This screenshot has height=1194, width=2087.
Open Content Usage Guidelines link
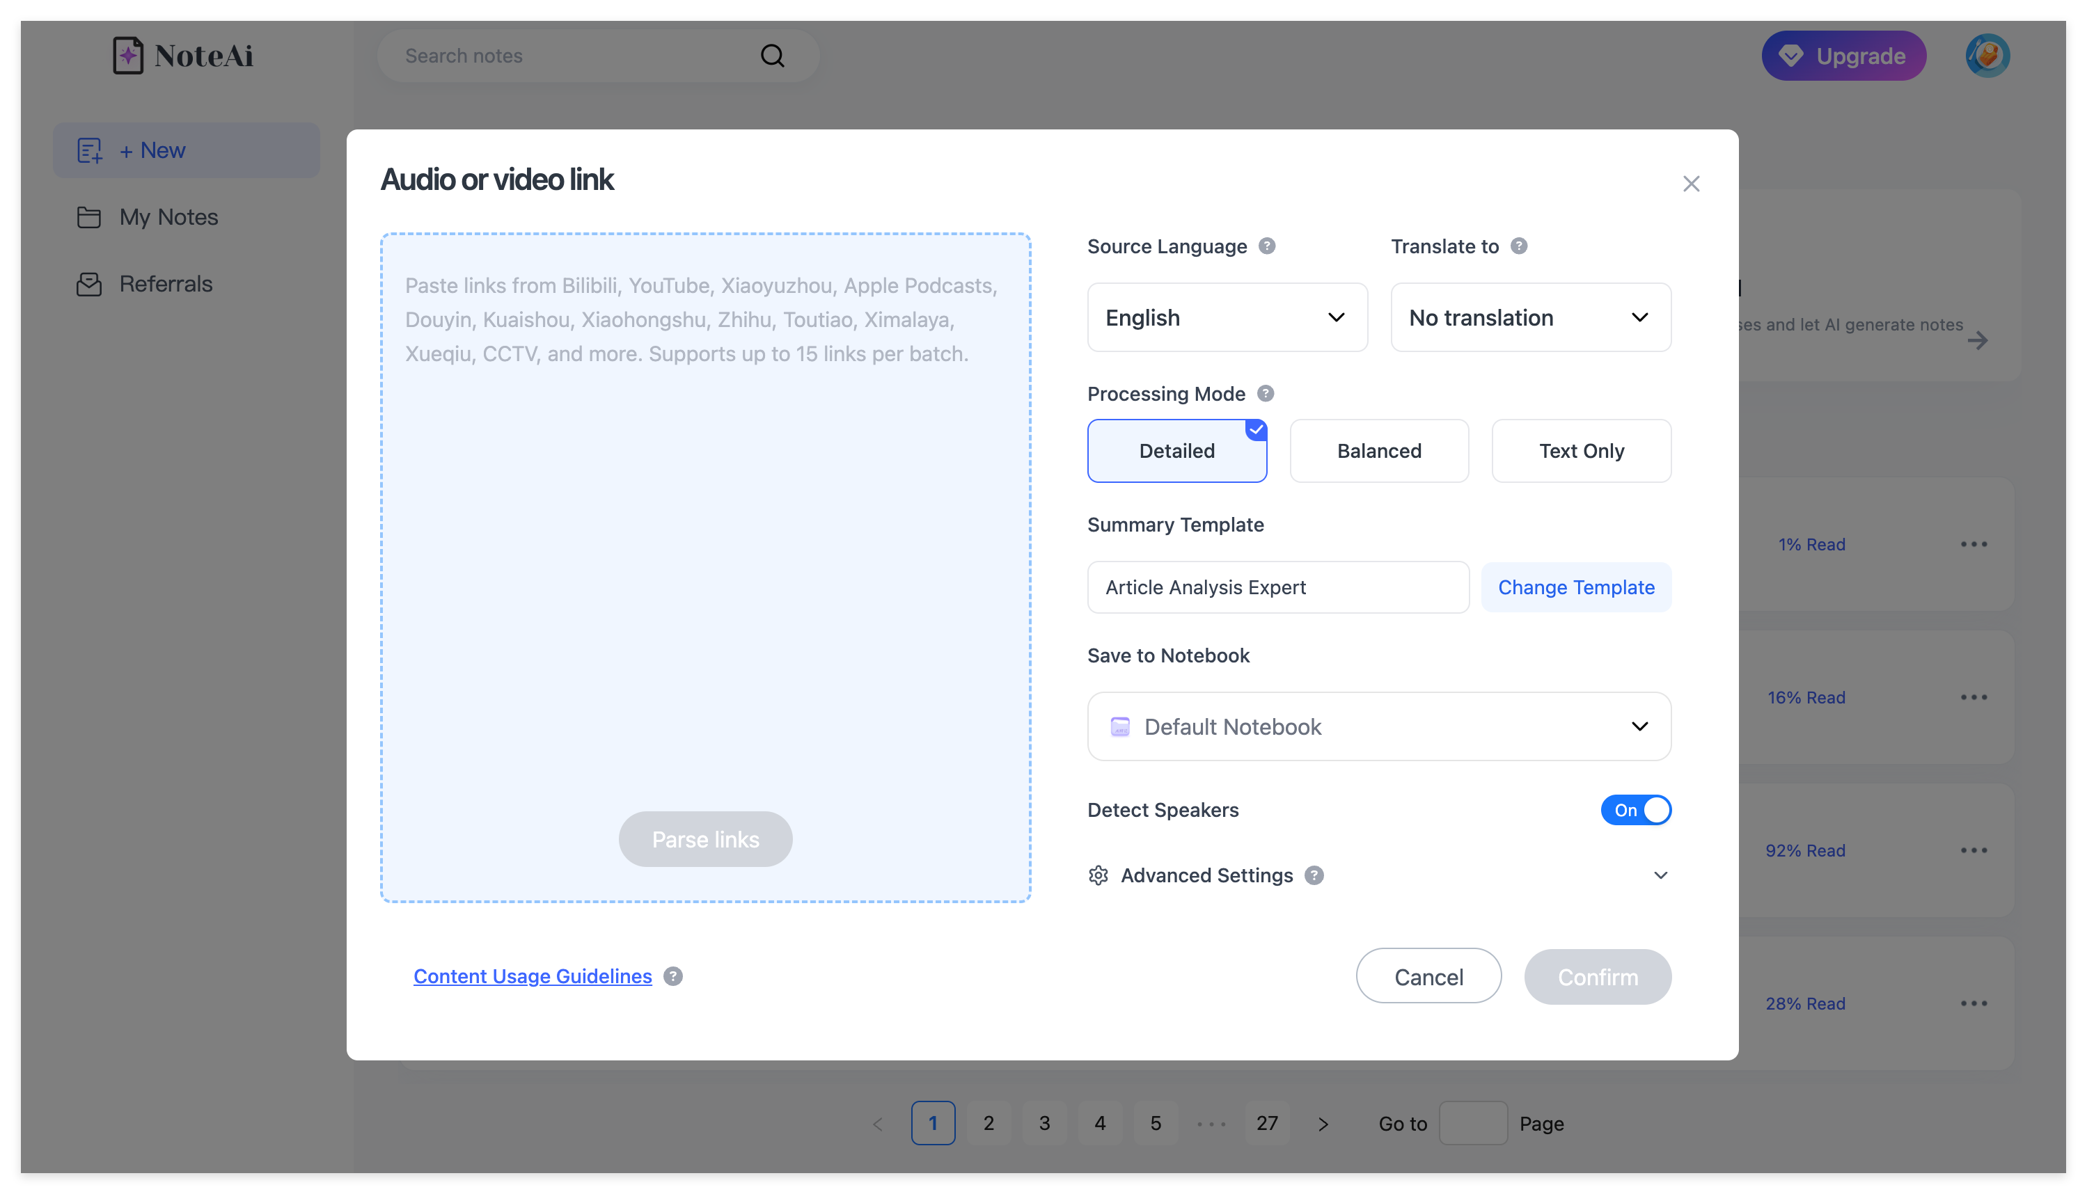coord(533,976)
